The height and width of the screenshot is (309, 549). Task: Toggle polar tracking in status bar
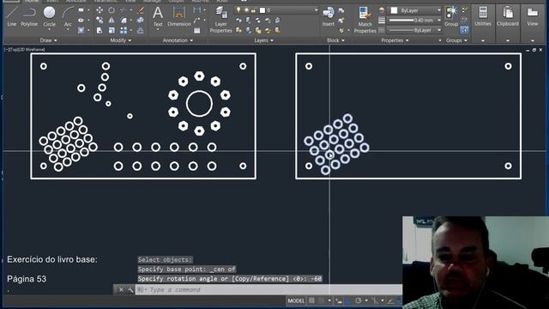359,300
